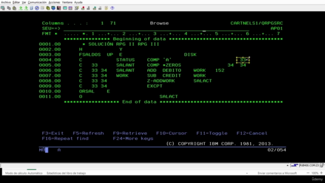Open the Editar menu
The width and height of the screenshot is (325, 183).
(x=16, y=2)
